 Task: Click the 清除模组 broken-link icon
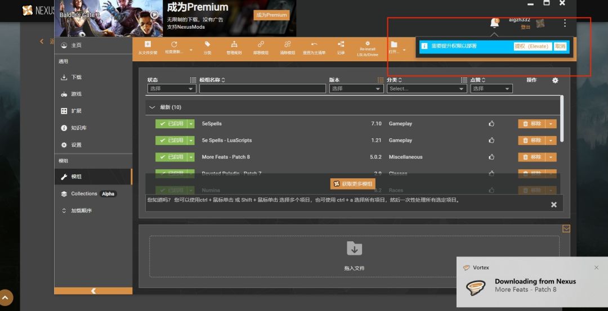click(287, 44)
